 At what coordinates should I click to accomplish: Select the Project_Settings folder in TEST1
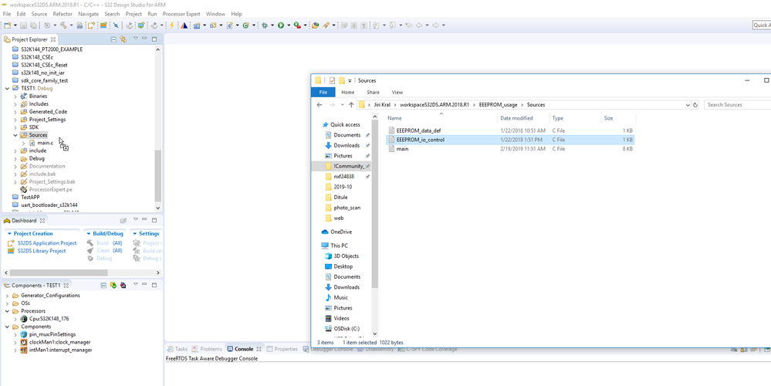(47, 120)
